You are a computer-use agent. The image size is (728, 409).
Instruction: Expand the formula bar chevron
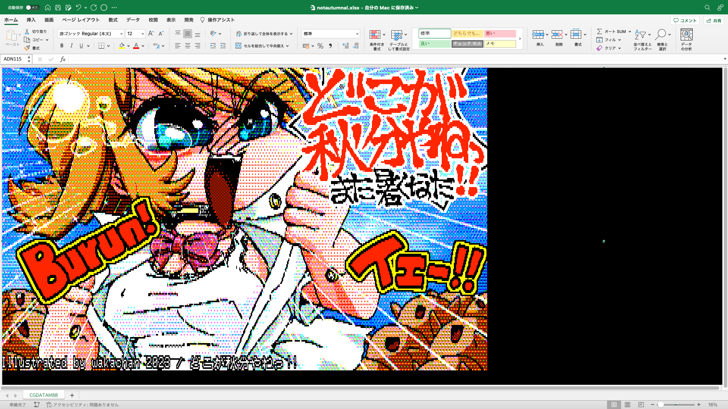(725, 59)
